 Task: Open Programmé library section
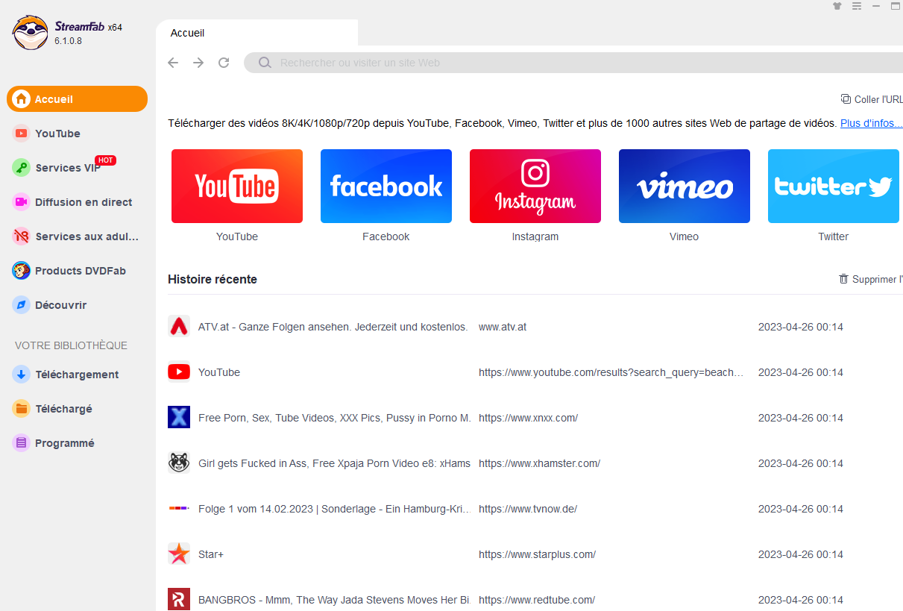click(78, 443)
